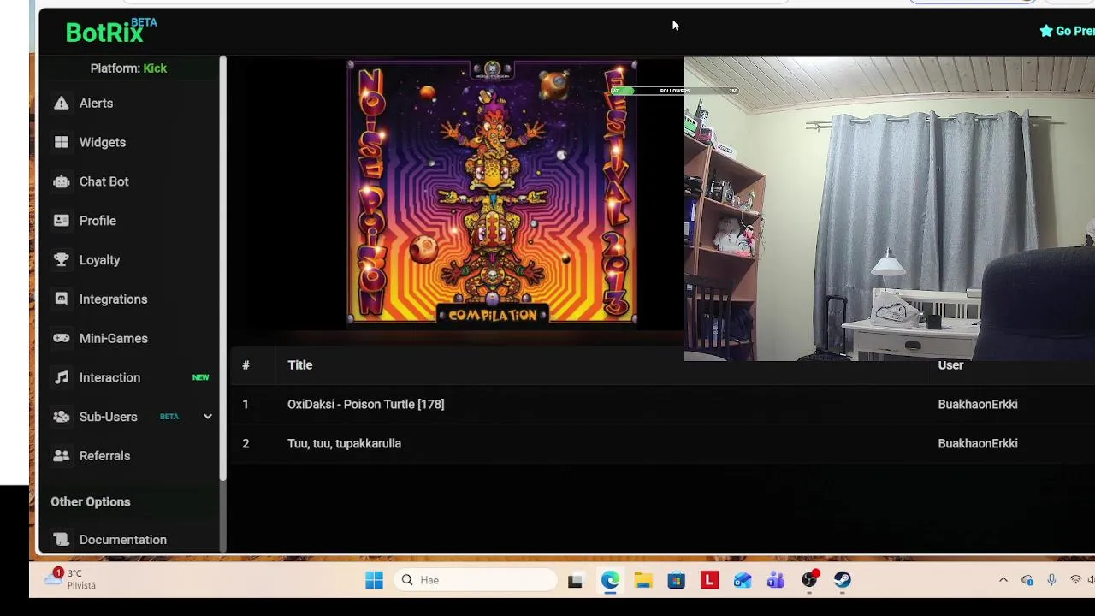
Task: Click BuakhaonErkki in the tupakkarulla row
Action: [977, 443]
